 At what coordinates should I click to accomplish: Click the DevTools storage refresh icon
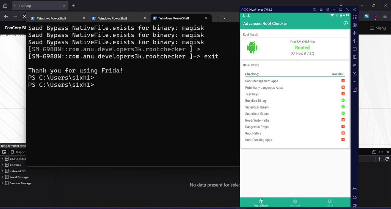387,159
